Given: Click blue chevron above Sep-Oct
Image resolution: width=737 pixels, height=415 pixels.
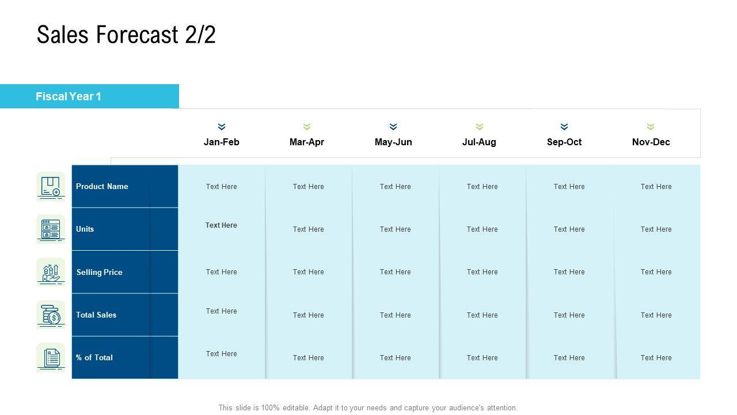Looking at the screenshot, I should point(564,127).
